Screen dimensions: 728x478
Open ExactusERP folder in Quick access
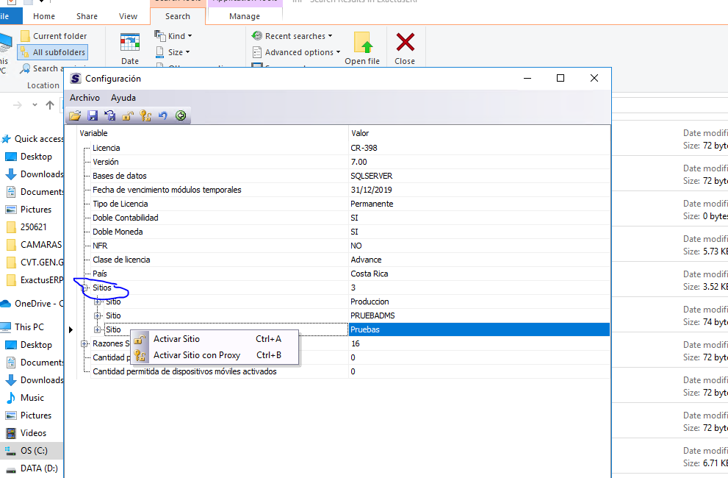(x=35, y=280)
